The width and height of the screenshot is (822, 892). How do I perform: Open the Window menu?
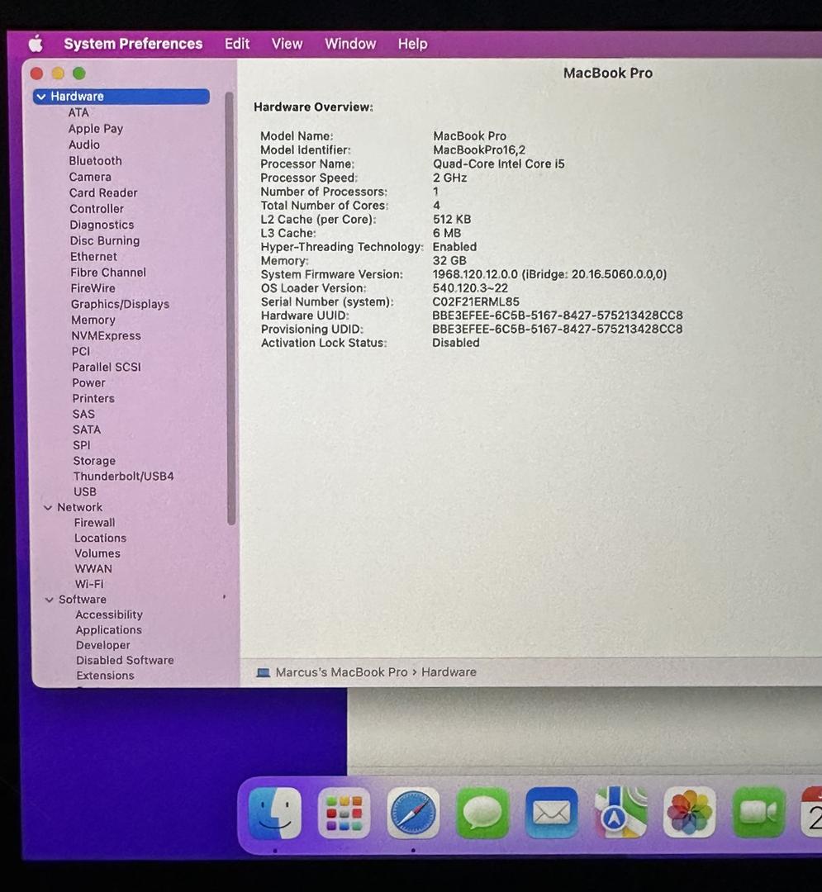pyautogui.click(x=350, y=44)
